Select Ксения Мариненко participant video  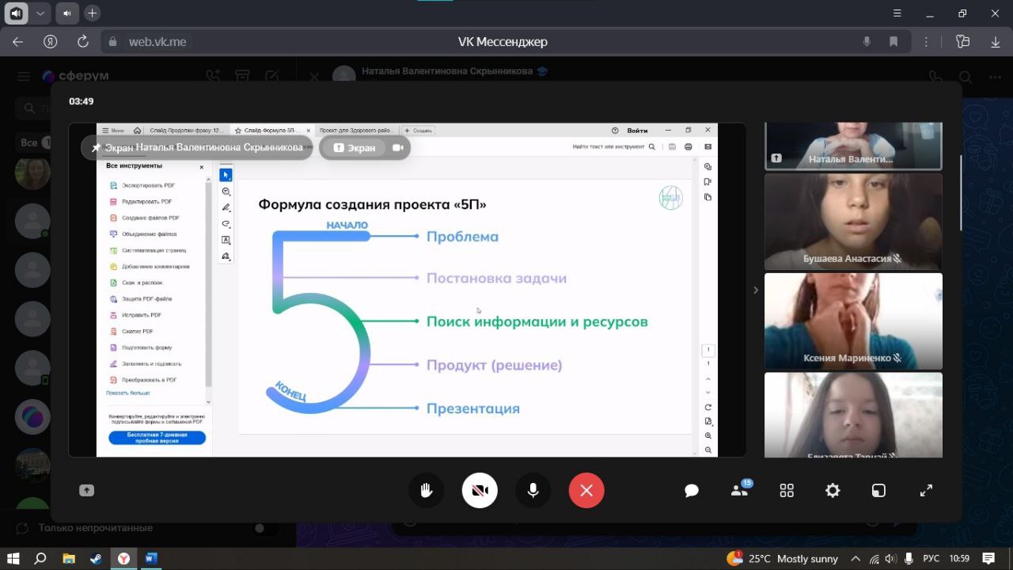[x=853, y=321]
